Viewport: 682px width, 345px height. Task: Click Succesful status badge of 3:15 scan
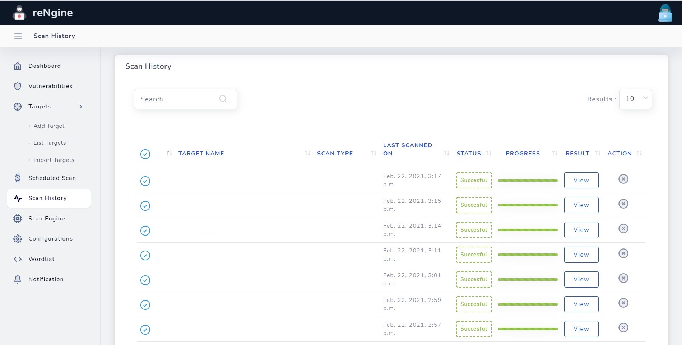474,205
